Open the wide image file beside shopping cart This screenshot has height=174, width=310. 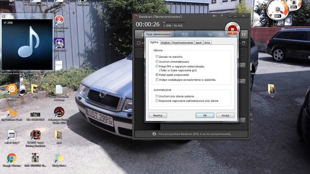pyautogui.click(x=35, y=114)
